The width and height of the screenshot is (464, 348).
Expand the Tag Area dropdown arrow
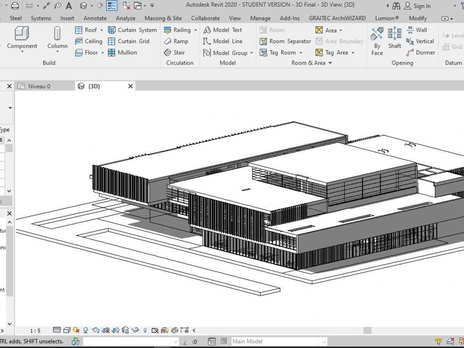point(353,53)
